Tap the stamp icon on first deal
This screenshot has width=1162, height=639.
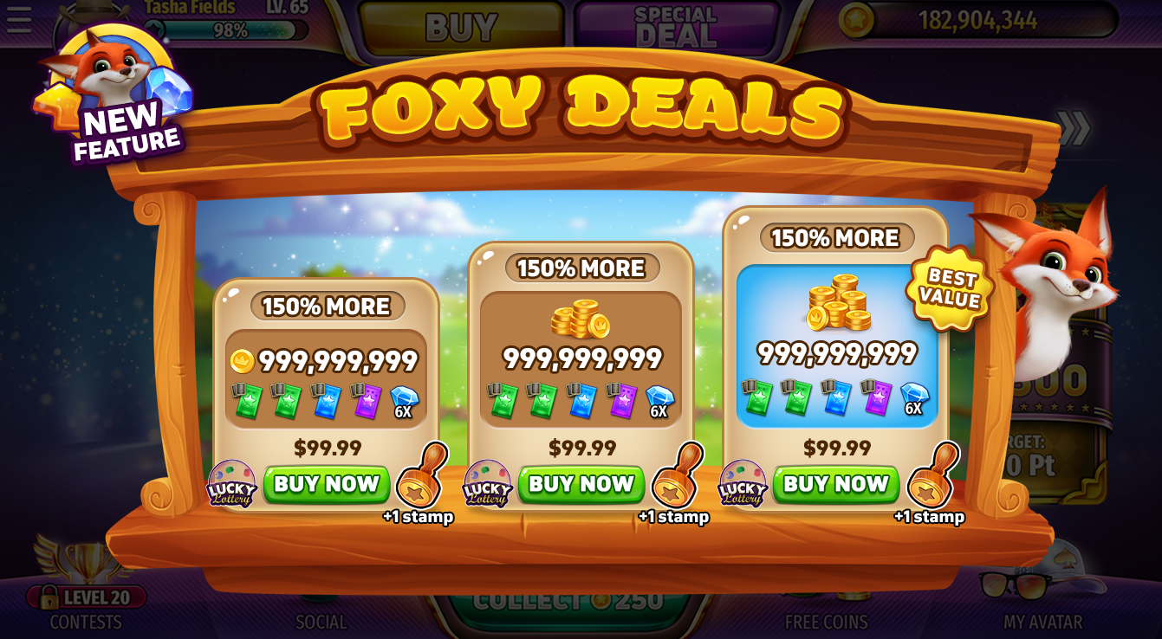422,475
